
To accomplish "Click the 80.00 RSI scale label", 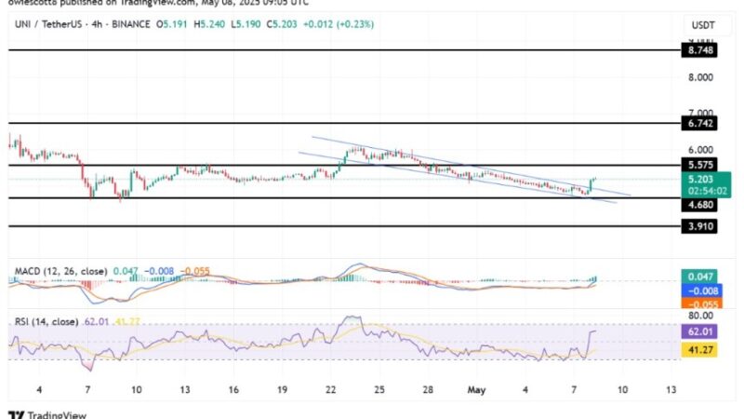I will point(700,316).
